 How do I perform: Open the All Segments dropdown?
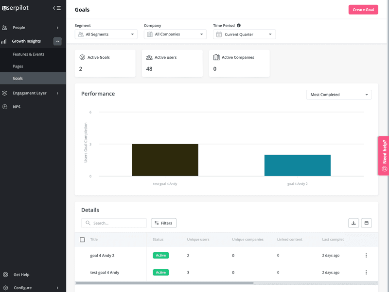pos(105,34)
